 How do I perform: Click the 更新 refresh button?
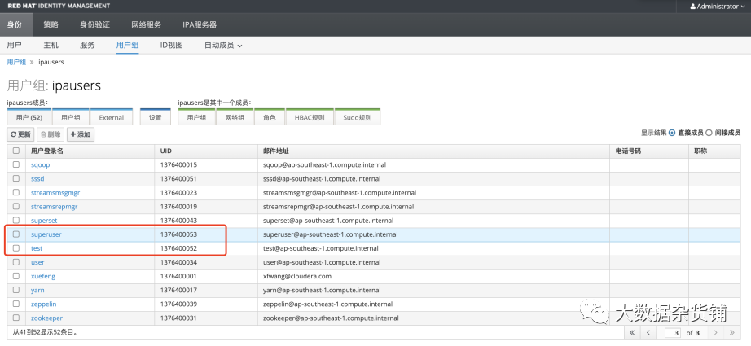[x=21, y=134]
